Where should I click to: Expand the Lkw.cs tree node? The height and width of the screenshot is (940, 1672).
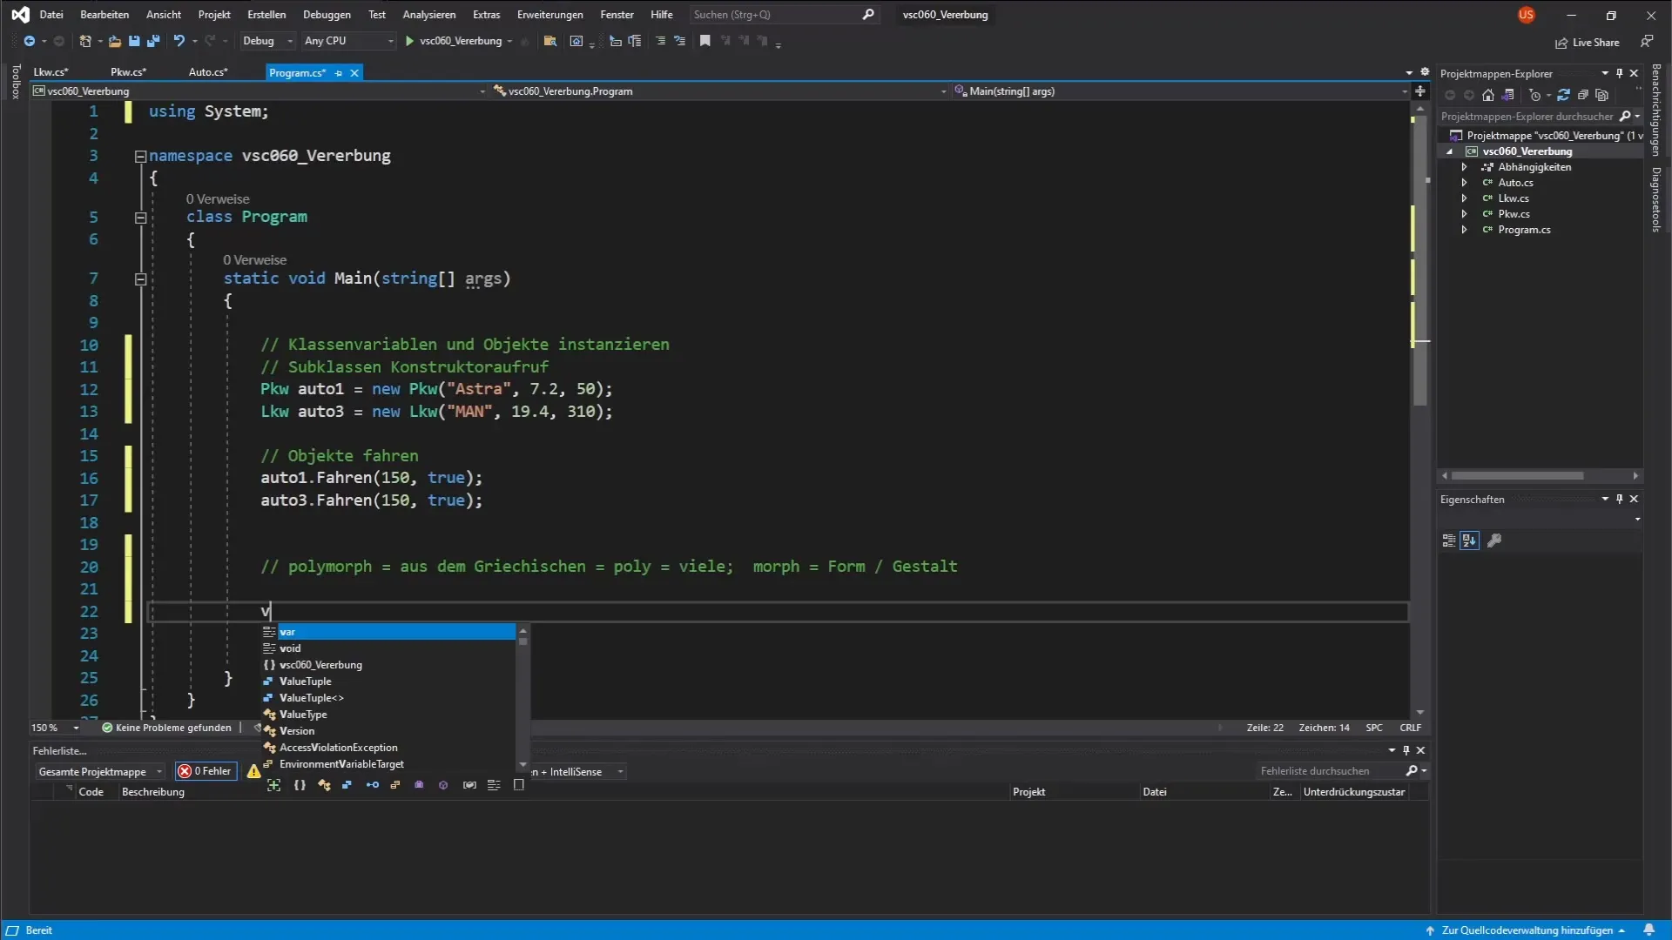[1465, 198]
